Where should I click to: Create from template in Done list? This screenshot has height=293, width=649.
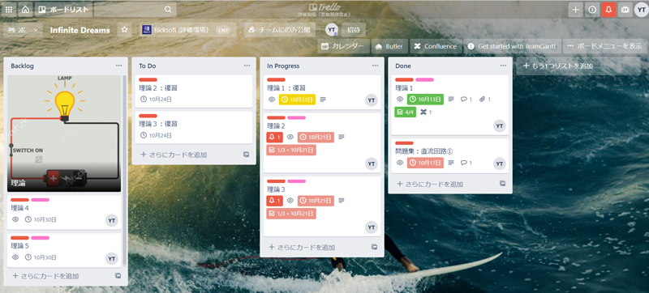click(502, 184)
